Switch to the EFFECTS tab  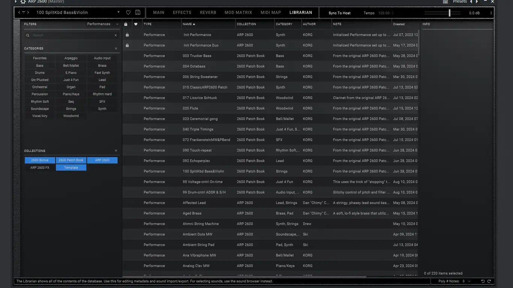coord(182,12)
